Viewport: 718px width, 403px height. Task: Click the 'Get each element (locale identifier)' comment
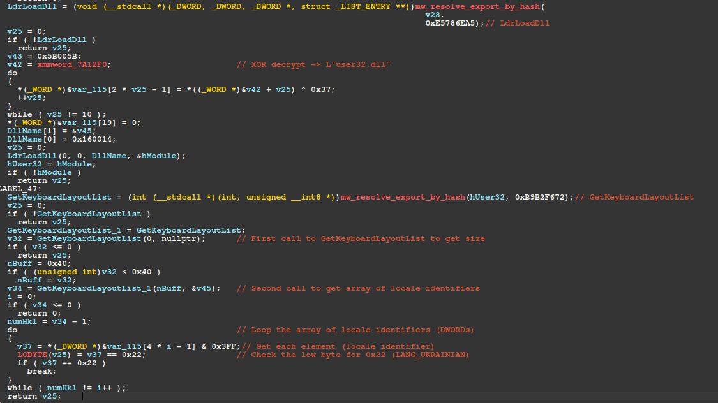coord(338,346)
